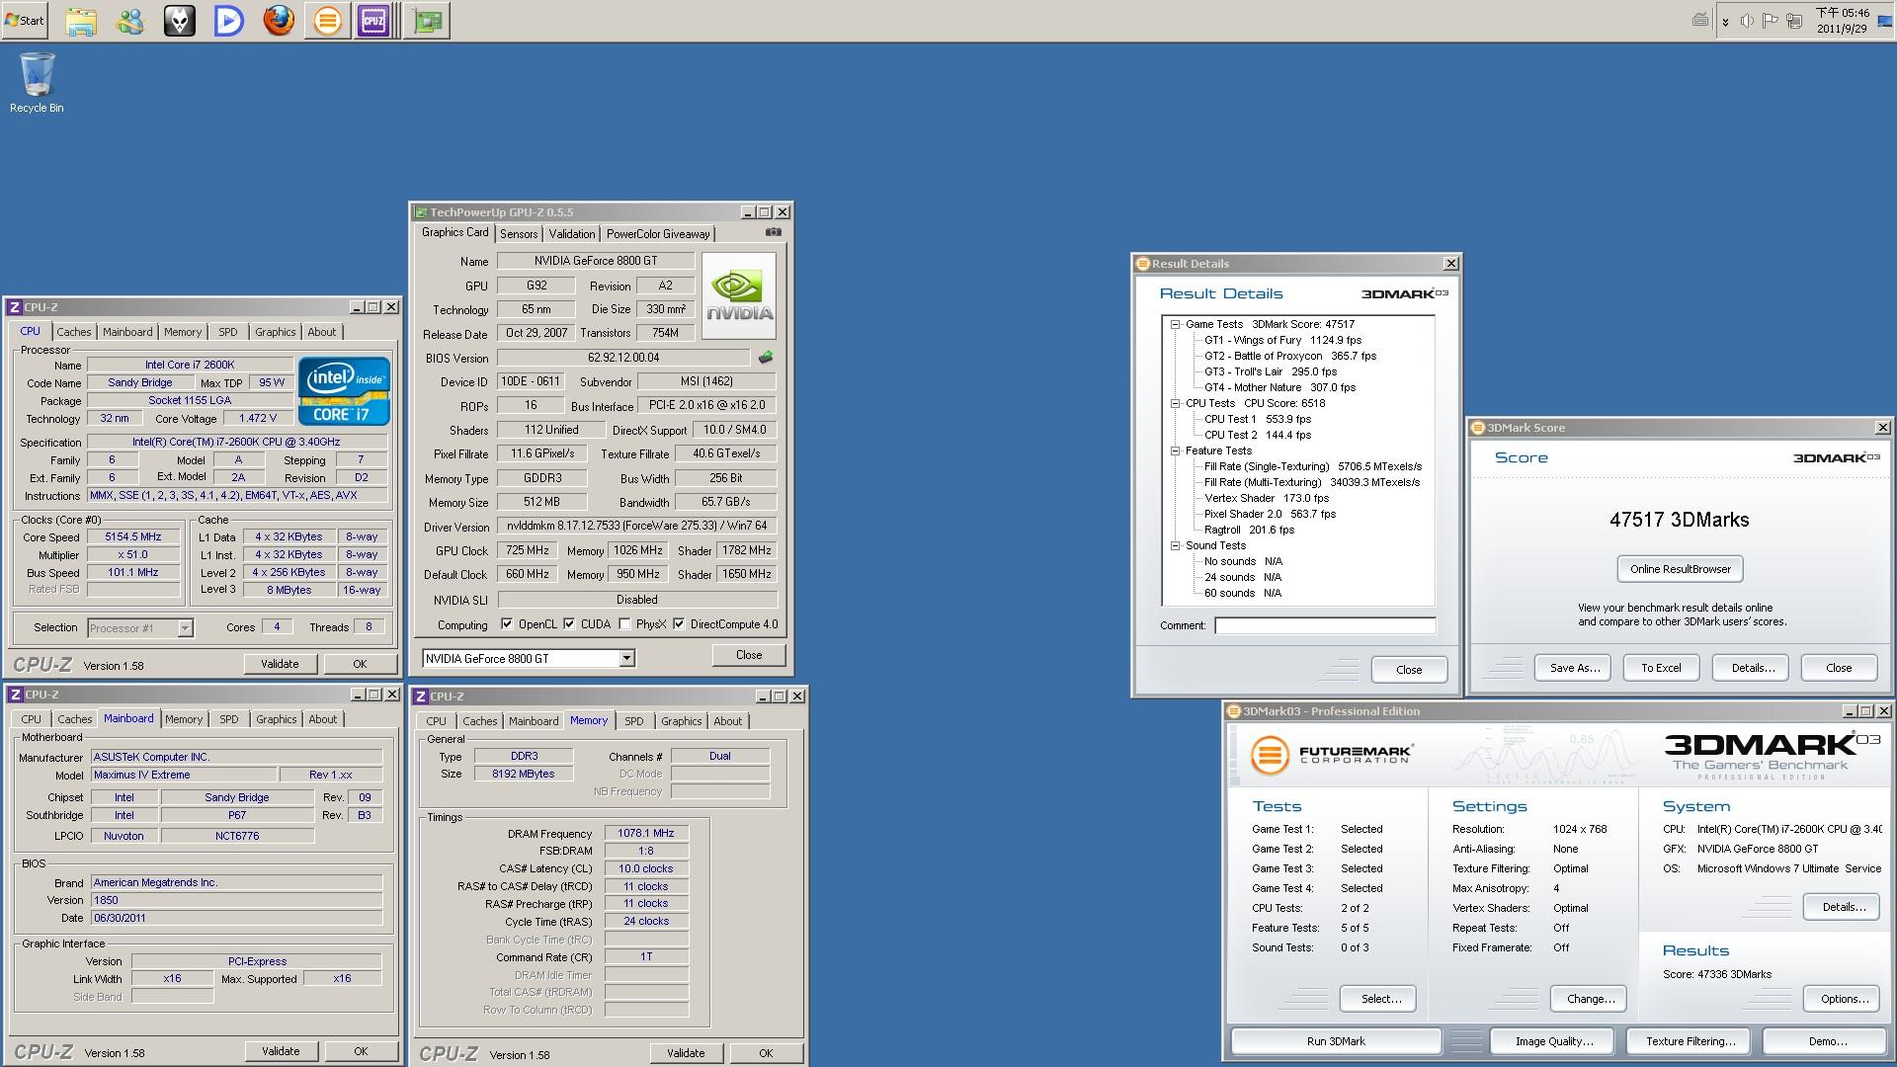Open the Processor #1 selection dropdown

(x=185, y=628)
